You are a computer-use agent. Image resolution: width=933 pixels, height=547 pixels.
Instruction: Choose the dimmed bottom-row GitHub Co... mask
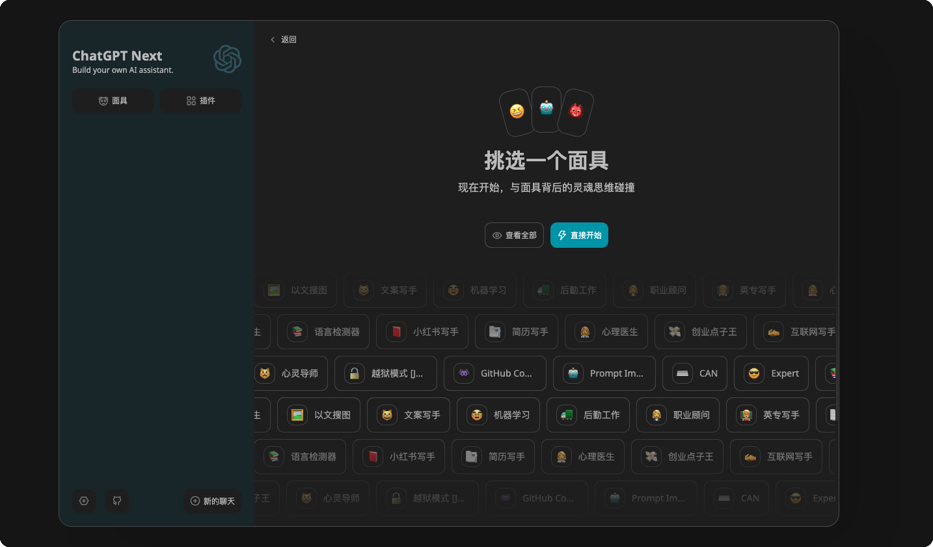point(537,498)
